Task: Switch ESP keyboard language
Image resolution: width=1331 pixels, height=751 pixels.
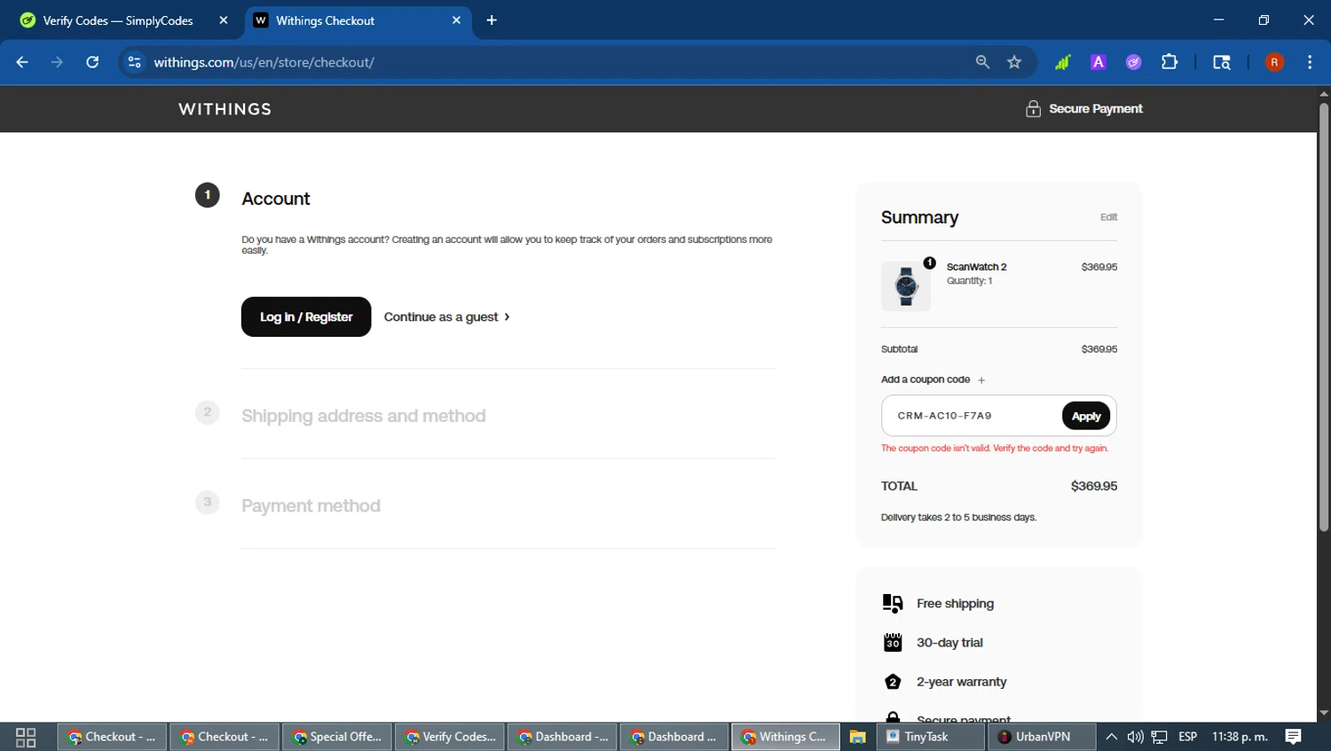Action: [1187, 737]
